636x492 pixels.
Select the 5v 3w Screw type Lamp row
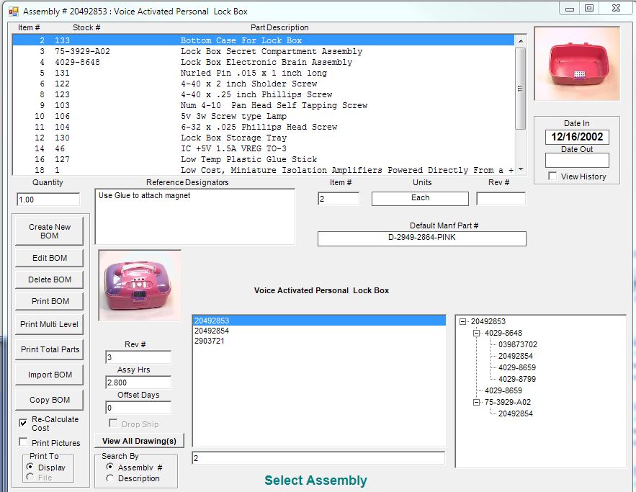[264, 117]
